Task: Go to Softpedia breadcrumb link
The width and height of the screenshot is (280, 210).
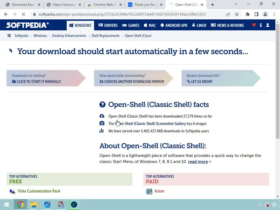Action: point(21,36)
